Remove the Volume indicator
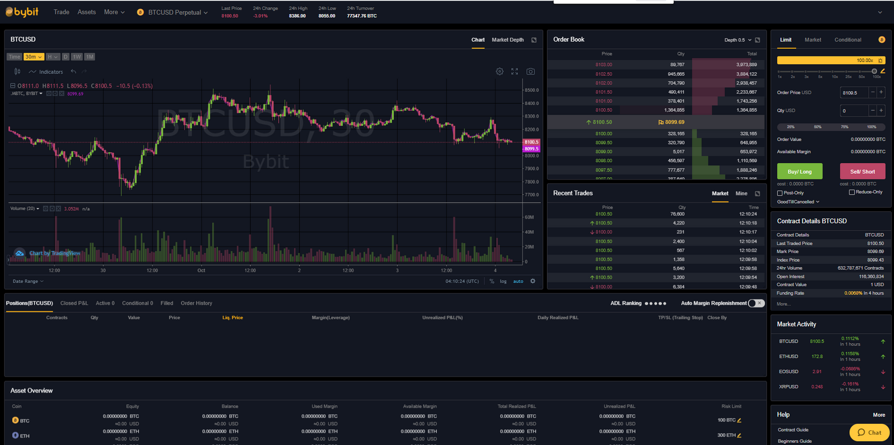894x445 pixels. point(58,209)
